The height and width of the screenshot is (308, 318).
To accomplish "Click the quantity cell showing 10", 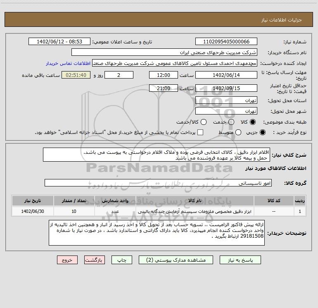I will 74,212.
